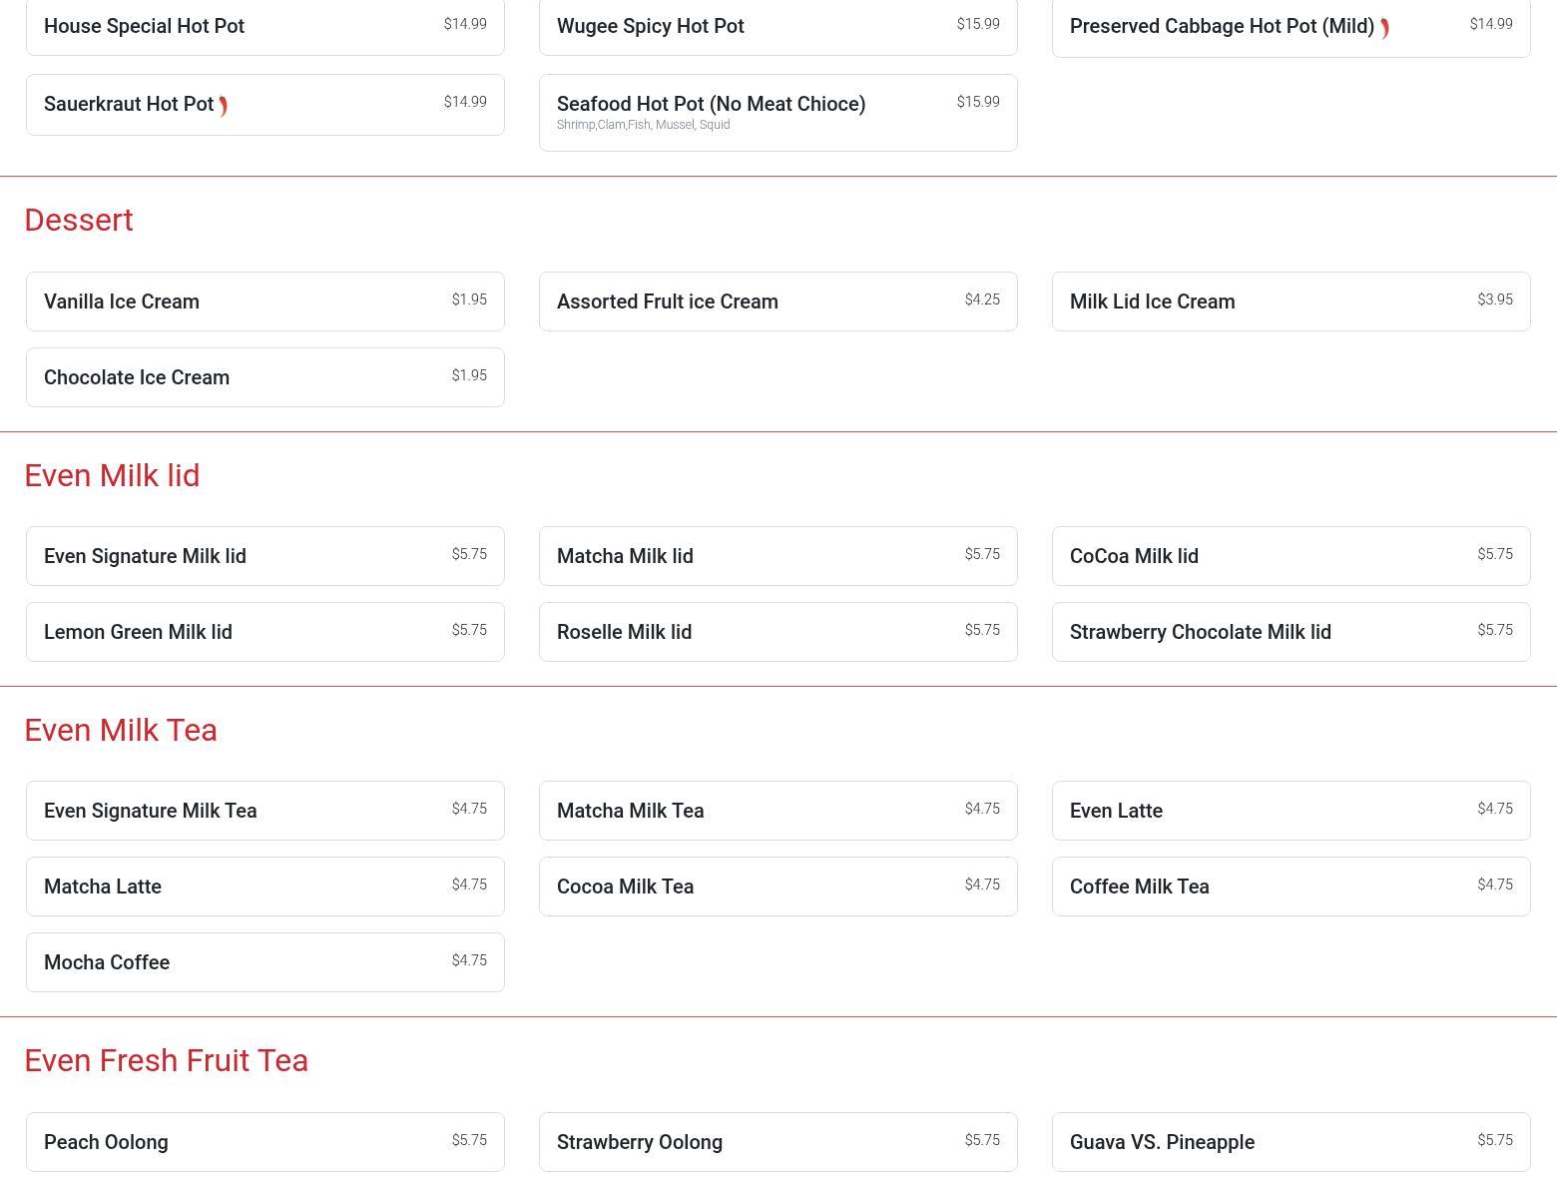Select the Even Latte drink
Screen dimensions: 1557x1182
coord(1291,811)
